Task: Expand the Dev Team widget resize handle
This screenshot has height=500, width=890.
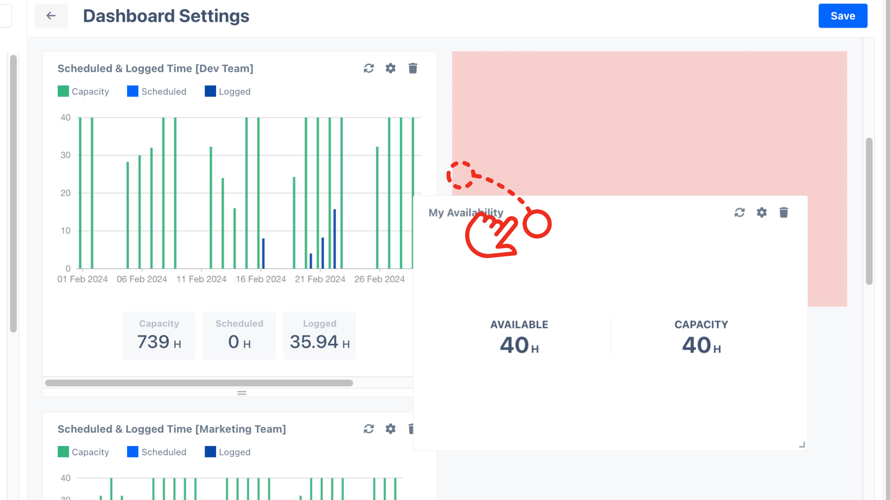Action: (x=241, y=393)
